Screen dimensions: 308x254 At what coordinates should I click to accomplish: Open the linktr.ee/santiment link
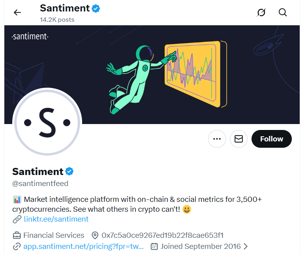56,219
